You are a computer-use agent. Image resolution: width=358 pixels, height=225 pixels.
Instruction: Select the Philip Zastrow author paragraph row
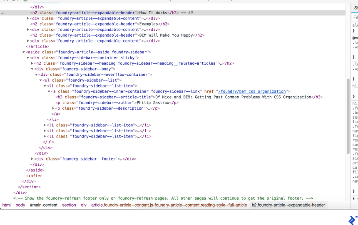click(117, 103)
